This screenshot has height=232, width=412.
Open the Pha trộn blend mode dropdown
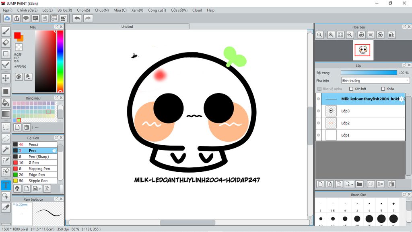click(x=375, y=81)
